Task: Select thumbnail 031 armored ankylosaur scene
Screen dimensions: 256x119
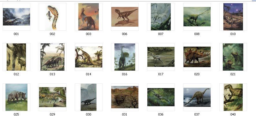Action: (x=125, y=97)
